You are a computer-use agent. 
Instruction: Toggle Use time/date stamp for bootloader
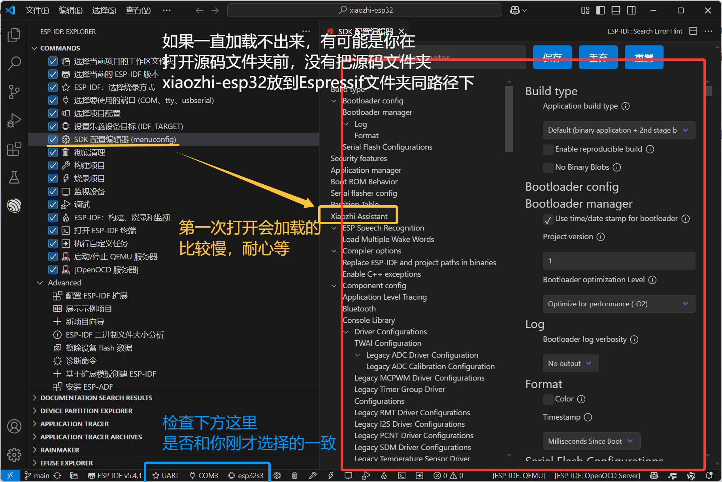point(548,219)
